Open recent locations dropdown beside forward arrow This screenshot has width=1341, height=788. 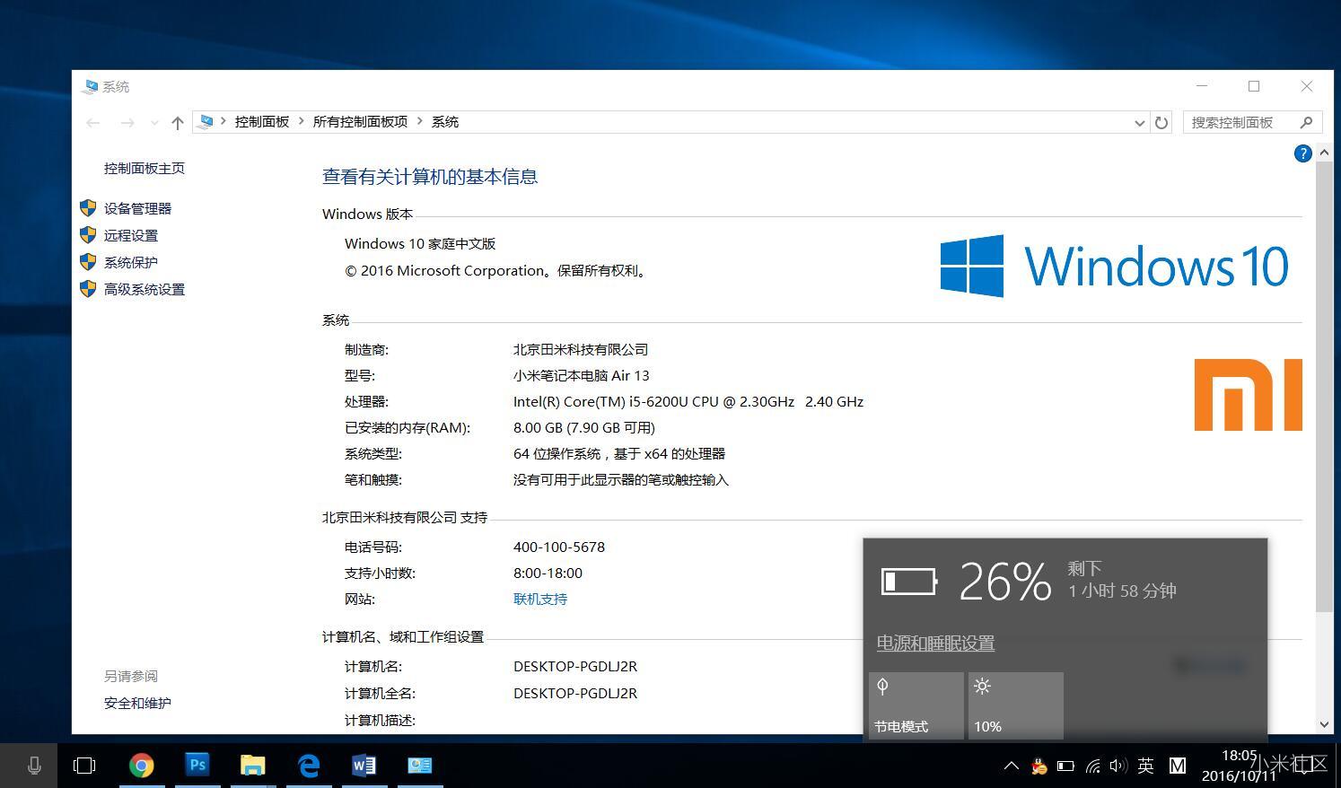coord(154,123)
